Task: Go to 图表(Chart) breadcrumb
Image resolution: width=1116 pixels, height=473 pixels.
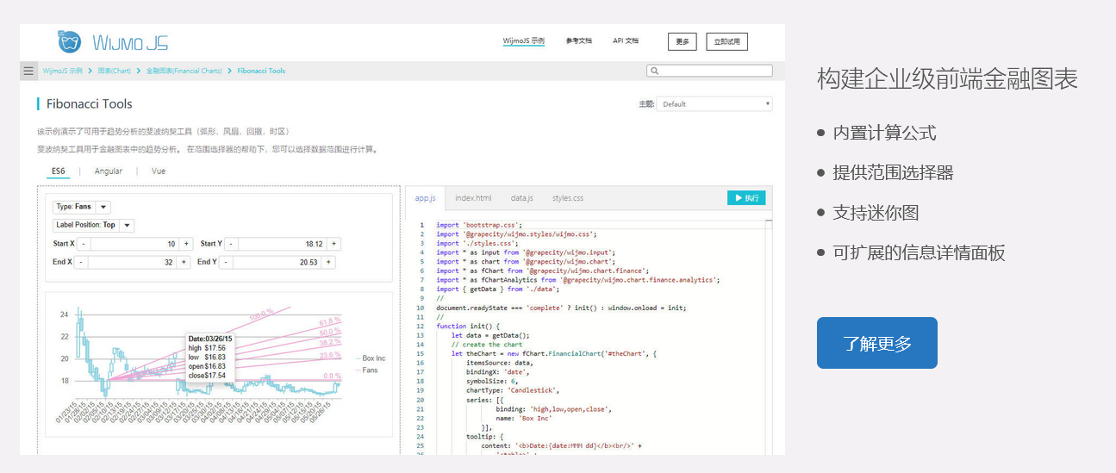Action: (x=115, y=71)
